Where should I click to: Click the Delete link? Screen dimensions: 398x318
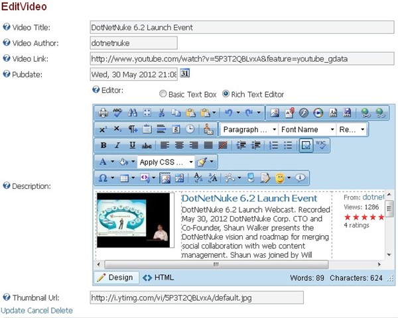pyautogui.click(x=61, y=310)
